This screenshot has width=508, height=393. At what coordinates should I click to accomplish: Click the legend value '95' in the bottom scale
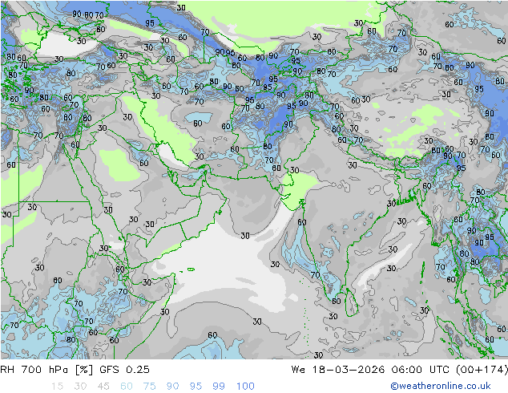pos(196,387)
